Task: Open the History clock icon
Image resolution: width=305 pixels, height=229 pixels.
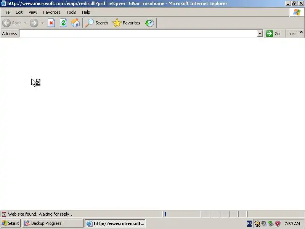Action: click(149, 23)
